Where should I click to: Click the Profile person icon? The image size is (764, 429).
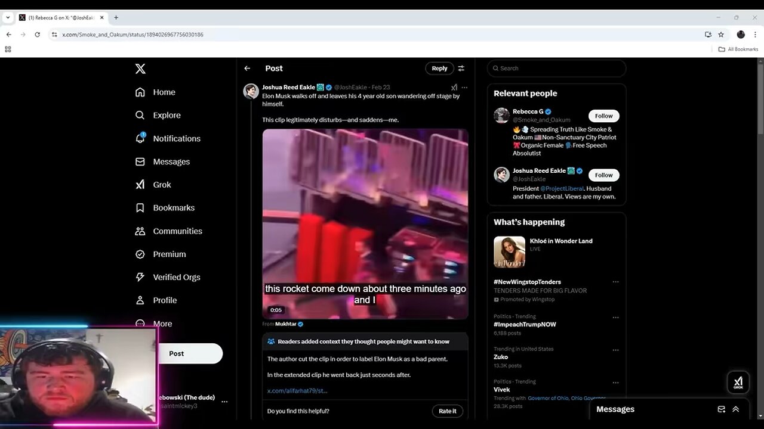(x=140, y=300)
